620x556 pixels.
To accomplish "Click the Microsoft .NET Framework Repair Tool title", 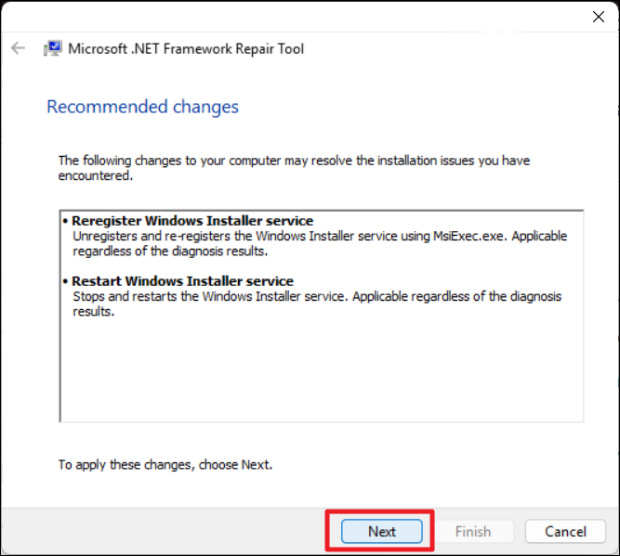I will (186, 48).
